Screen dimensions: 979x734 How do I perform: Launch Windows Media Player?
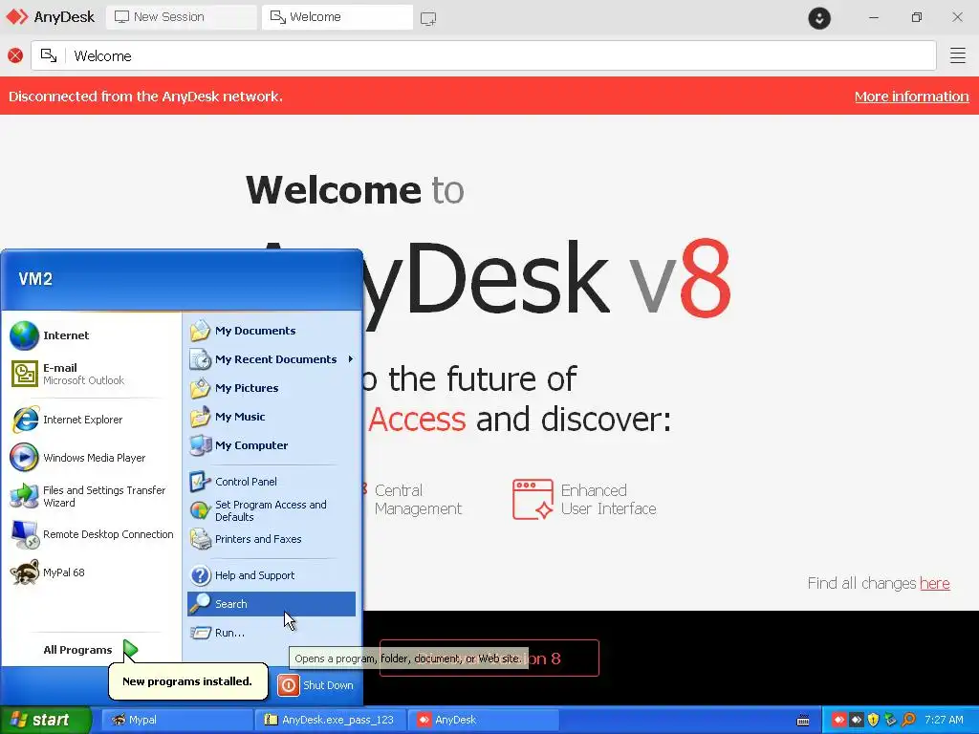[92, 458]
